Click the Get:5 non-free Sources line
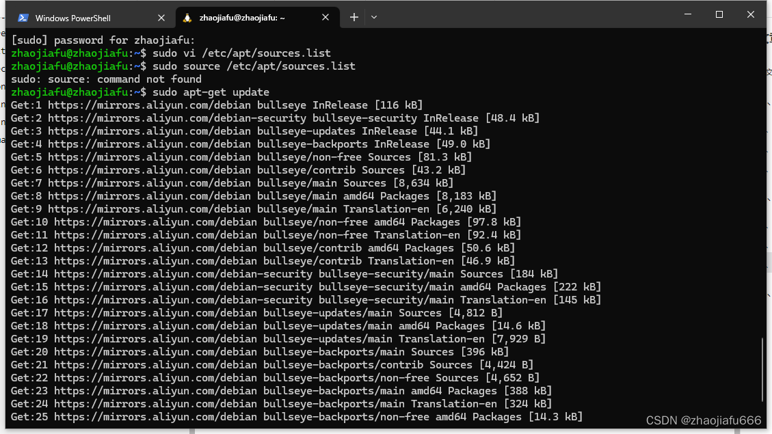Screen dimensions: 772x434 pos(241,157)
